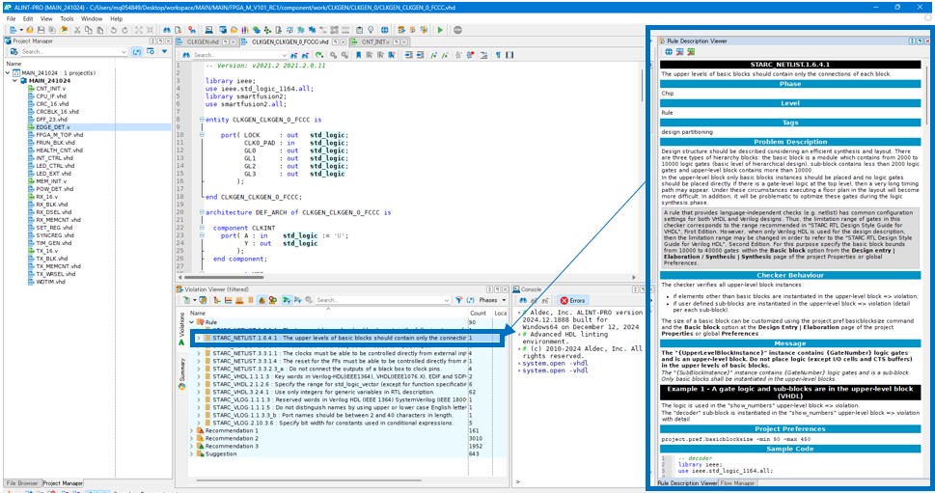Click the pilcrow show-whitespace icon in editor
Screen dimensions: 935x493
coord(499,55)
